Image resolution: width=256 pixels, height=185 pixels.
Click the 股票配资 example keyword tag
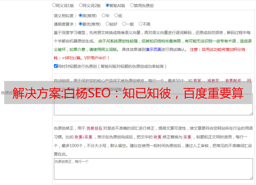point(233,81)
